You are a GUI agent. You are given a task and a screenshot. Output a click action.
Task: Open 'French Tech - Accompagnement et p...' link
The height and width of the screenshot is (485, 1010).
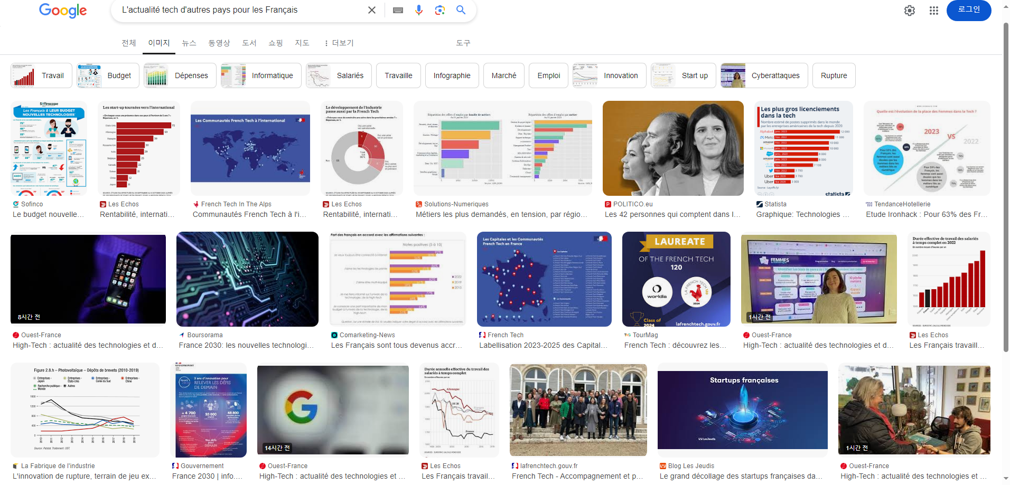(x=577, y=476)
